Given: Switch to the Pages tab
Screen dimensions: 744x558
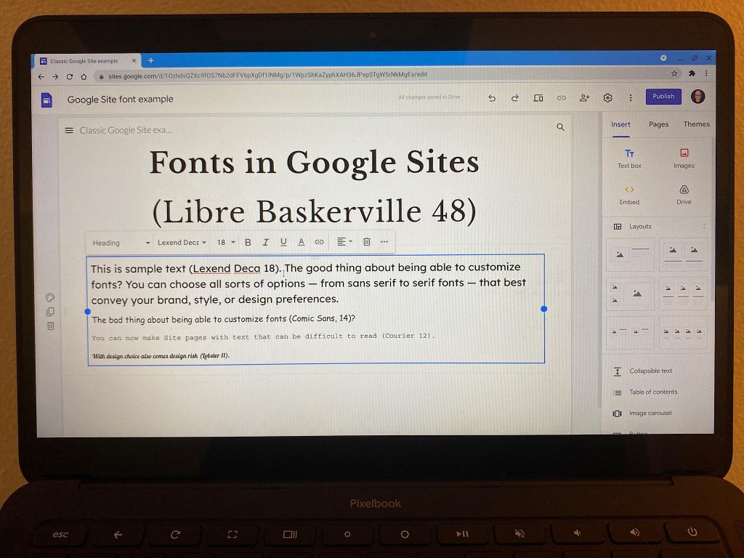Looking at the screenshot, I should [x=658, y=124].
